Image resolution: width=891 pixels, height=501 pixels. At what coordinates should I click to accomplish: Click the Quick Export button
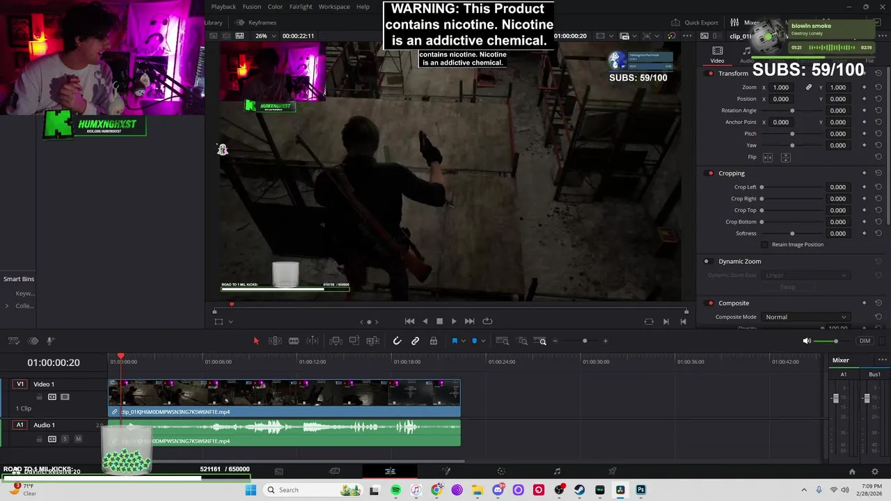pyautogui.click(x=695, y=22)
